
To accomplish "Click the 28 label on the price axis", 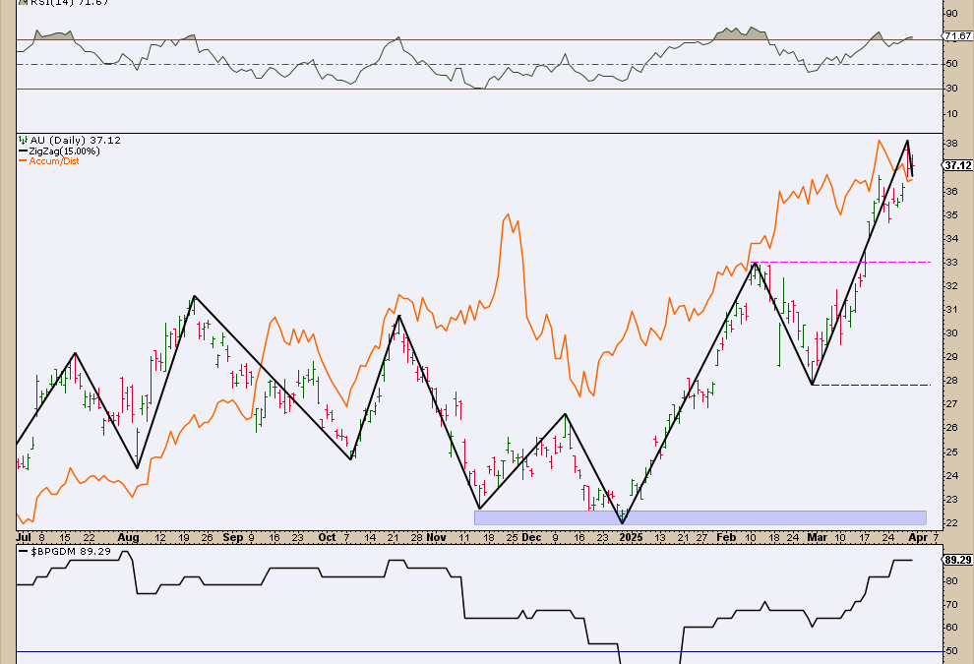I will pos(951,381).
